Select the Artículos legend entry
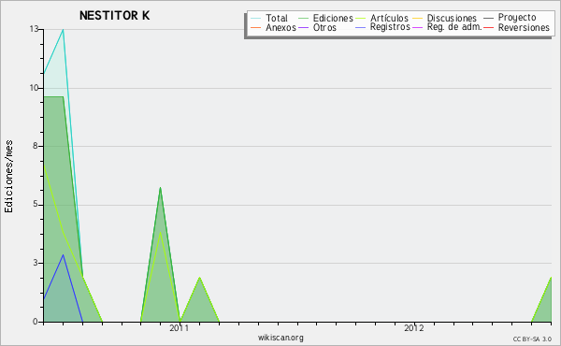Viewport: 561px width, 346px height. pos(389,18)
